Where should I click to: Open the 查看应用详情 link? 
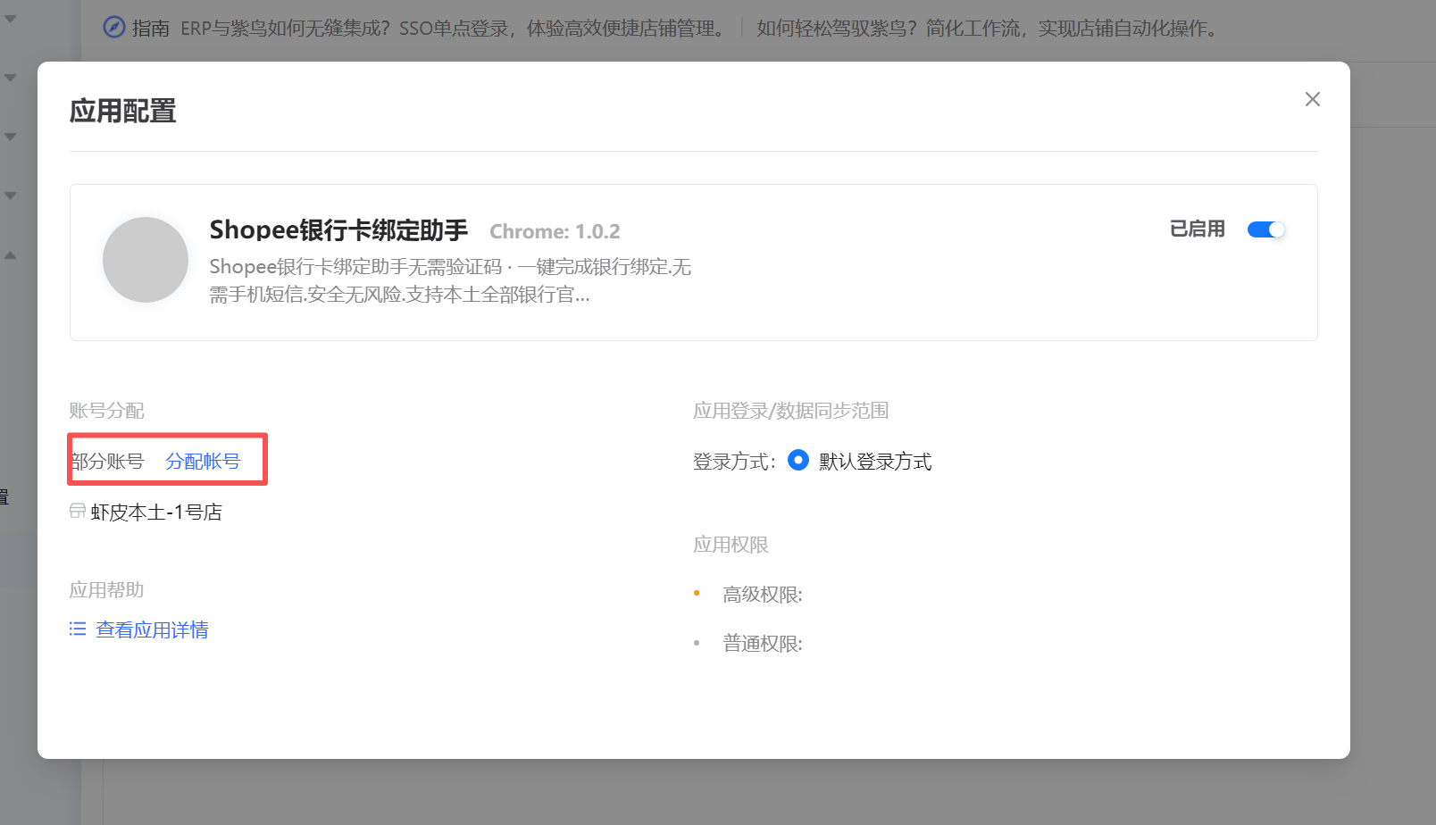coord(152,629)
